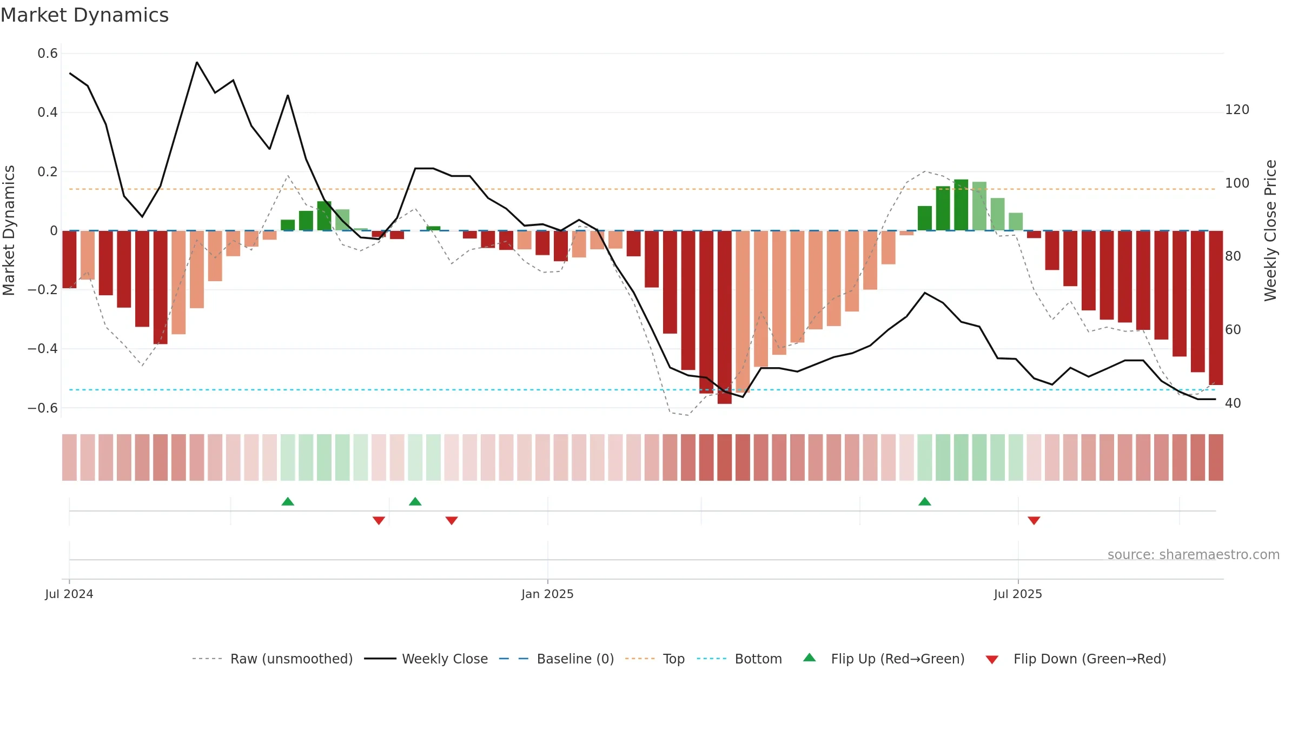Click the red Flip Down triangle icon in legend
The height and width of the screenshot is (730, 1298).
pos(992,660)
